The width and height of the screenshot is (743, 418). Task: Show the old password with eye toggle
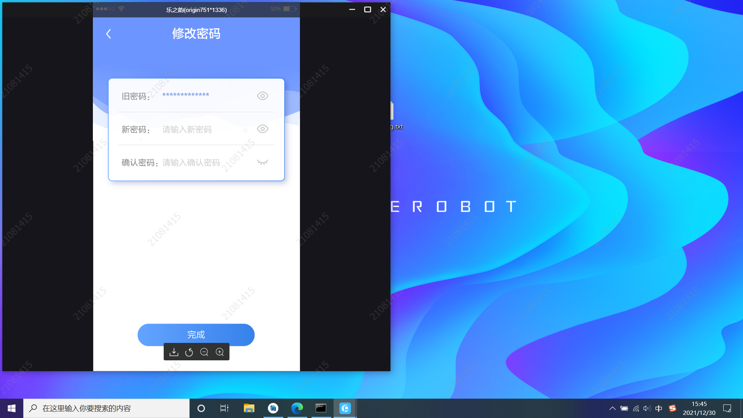point(263,96)
